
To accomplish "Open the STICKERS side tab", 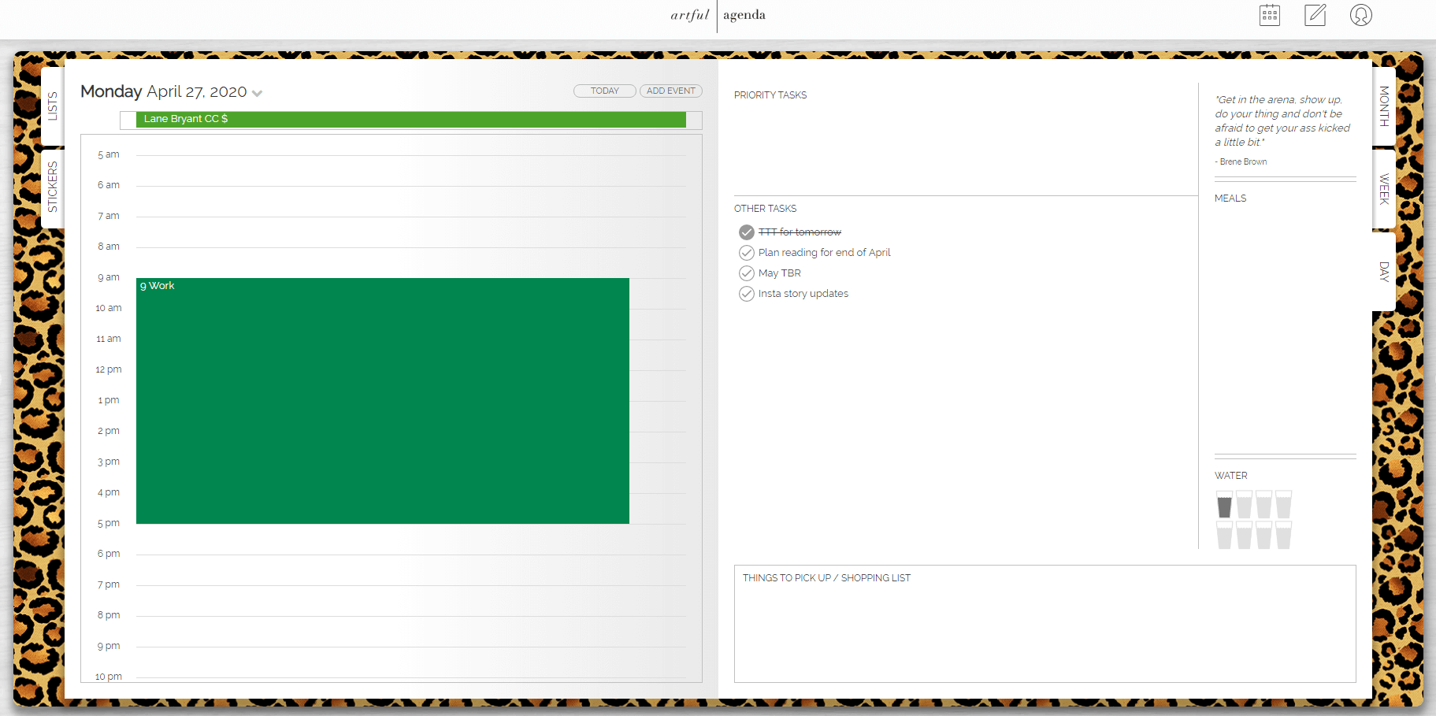I will coord(53,187).
